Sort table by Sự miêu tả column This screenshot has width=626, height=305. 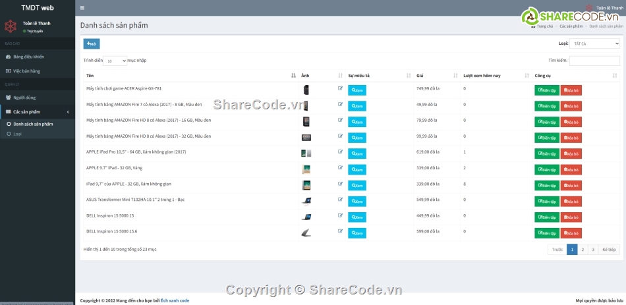coord(380,76)
